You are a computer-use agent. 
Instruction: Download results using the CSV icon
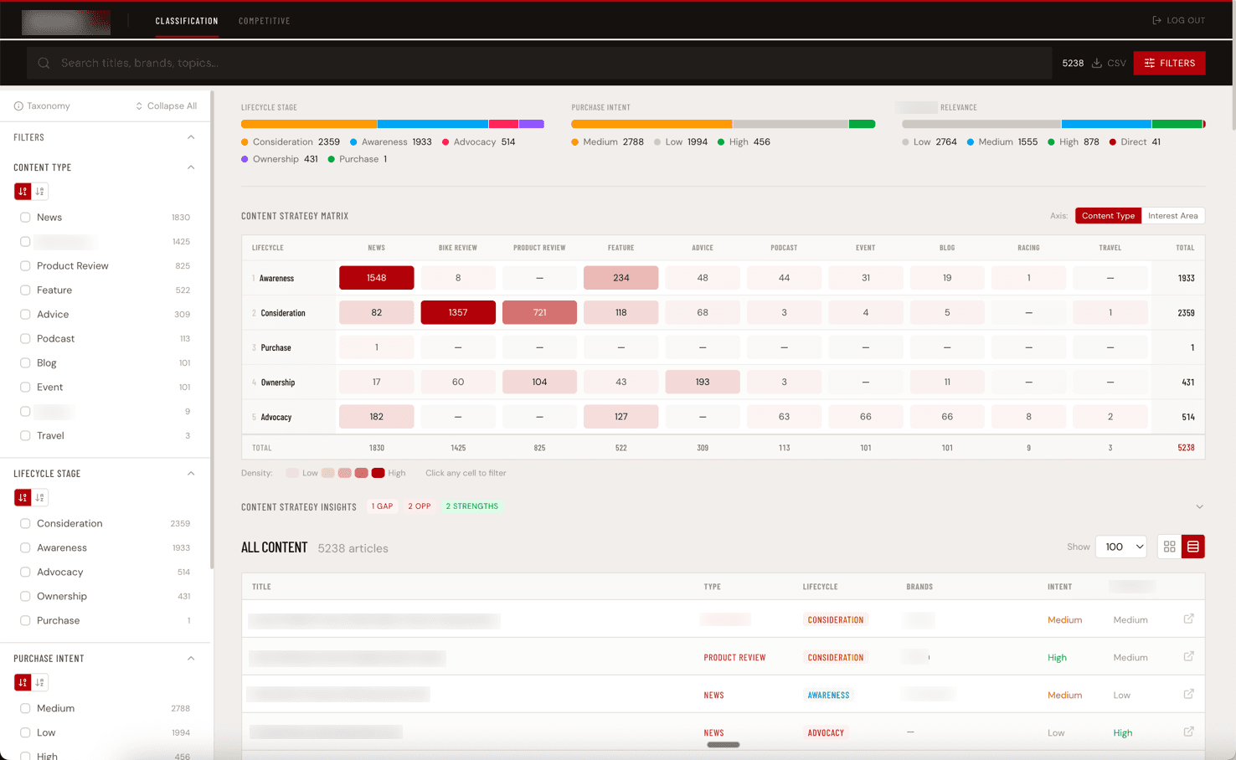click(1099, 63)
